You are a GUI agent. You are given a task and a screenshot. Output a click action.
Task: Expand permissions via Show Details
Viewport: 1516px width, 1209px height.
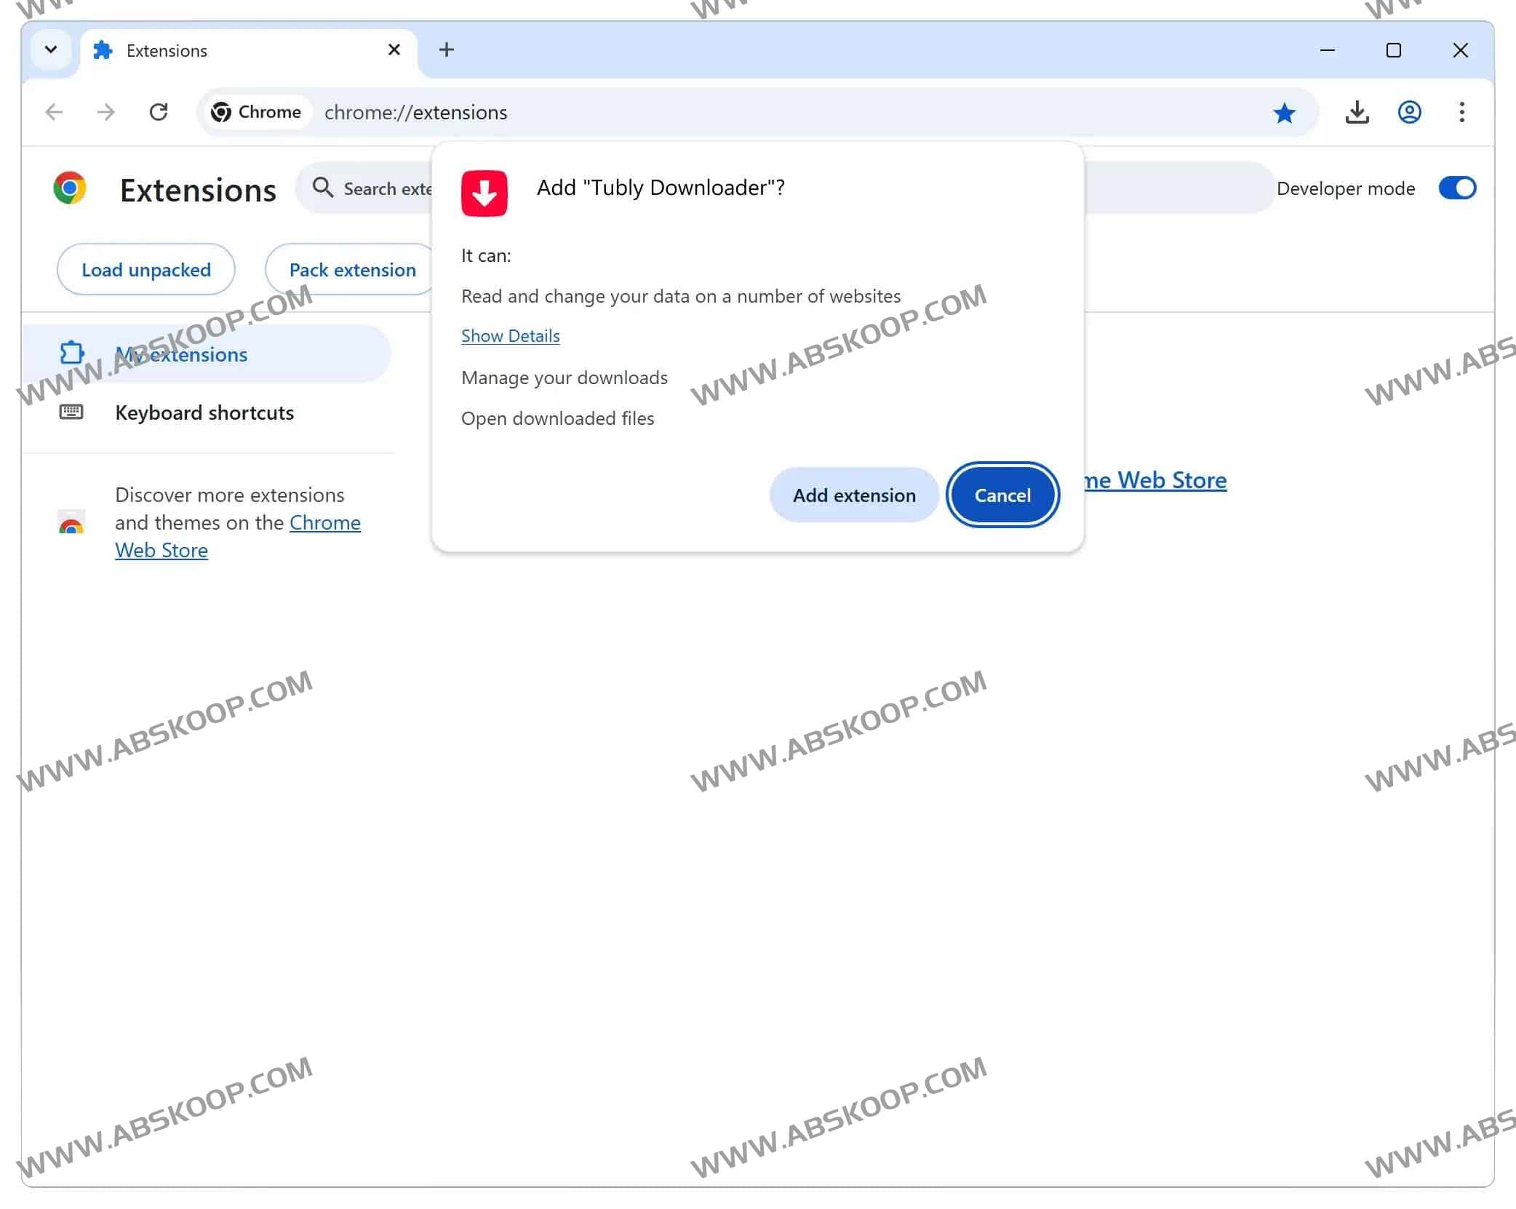[x=510, y=335]
